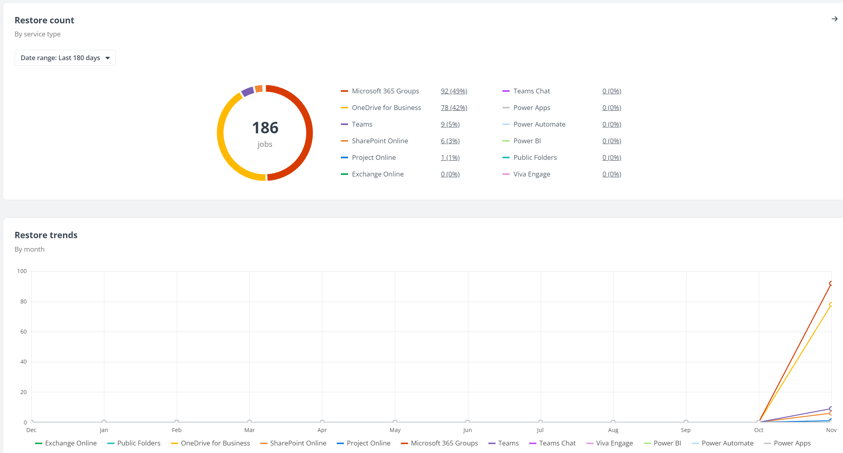Image resolution: width=843 pixels, height=453 pixels.
Task: Click the OneDrive for Business yellow legend marker
Action: 344,108
